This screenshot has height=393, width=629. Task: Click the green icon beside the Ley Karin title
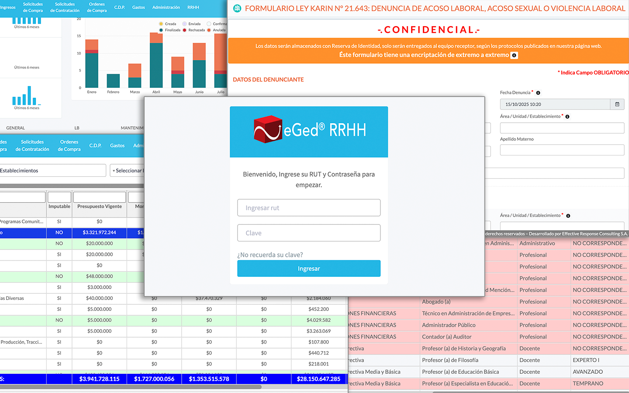click(237, 8)
